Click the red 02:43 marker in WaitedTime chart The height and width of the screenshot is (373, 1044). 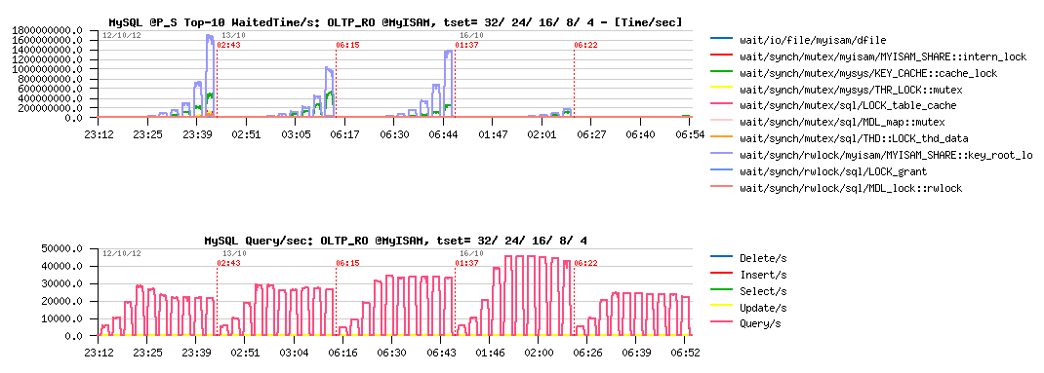(x=228, y=45)
